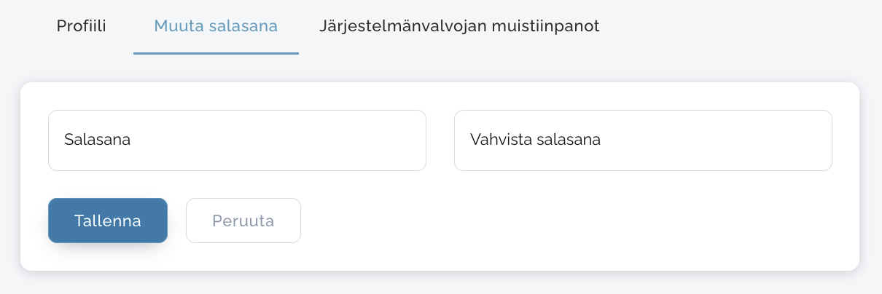882x294 pixels.
Task: Switch to the Muuta salasana tab
Action: [x=216, y=27]
